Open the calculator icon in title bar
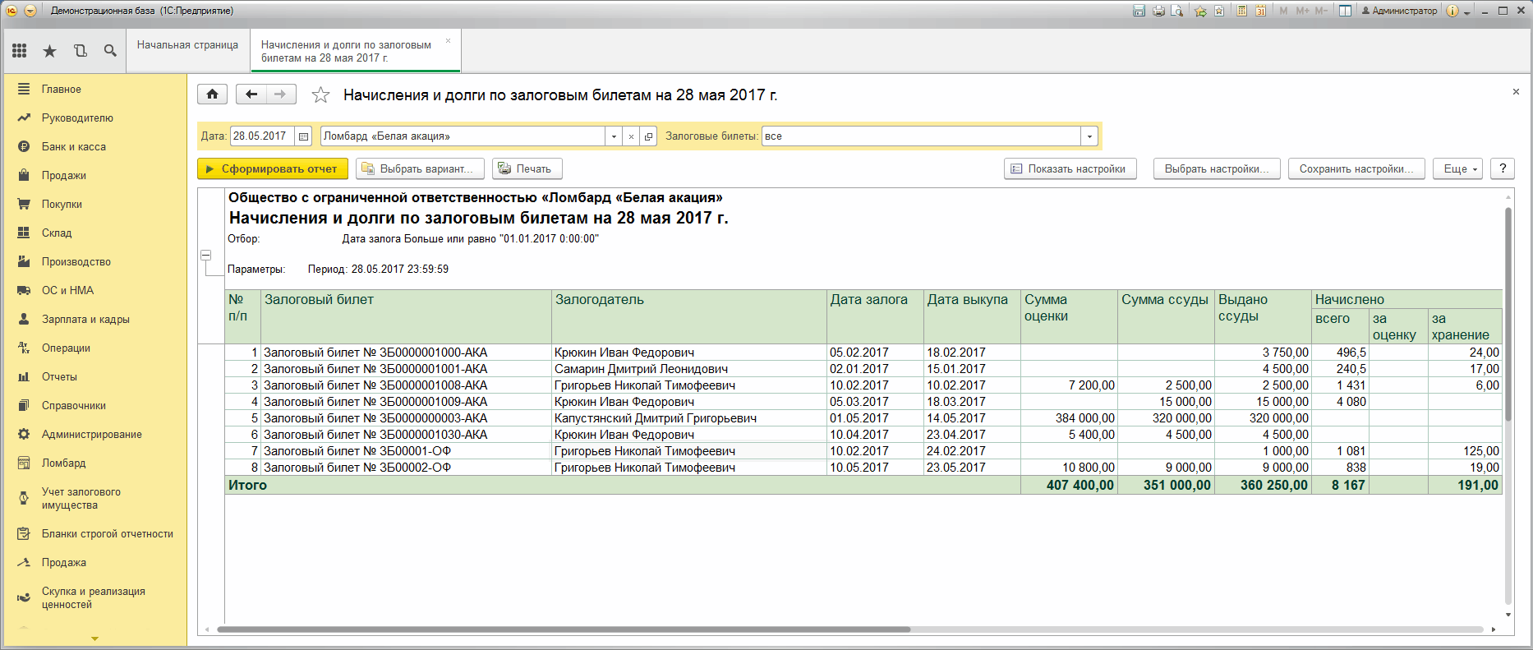1533x650 pixels. (x=1242, y=11)
